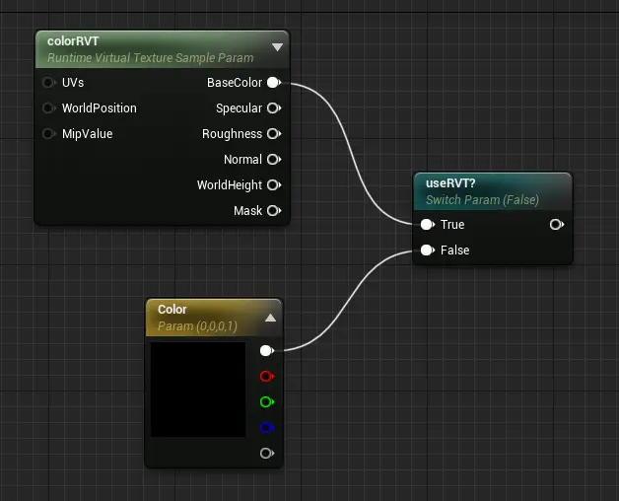Click the False input pin on useRVT?
619x501 pixels.
428,250
